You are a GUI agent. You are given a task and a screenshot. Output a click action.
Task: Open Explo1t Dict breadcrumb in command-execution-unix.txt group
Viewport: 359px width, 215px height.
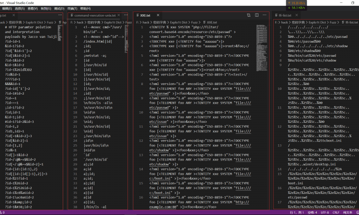(113, 22)
